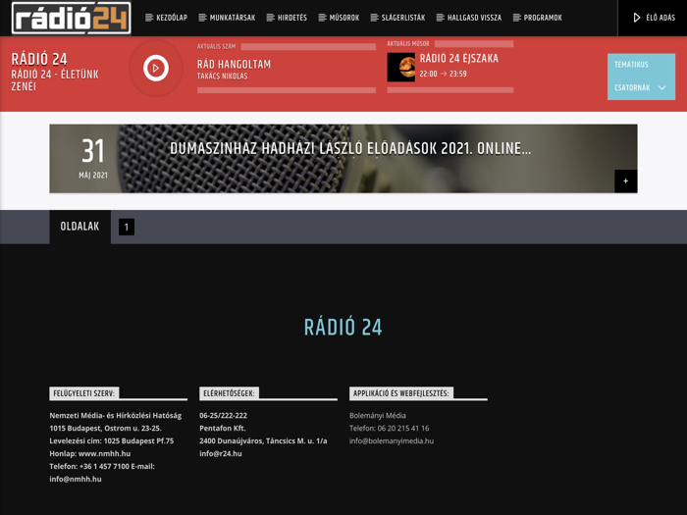The image size is (687, 515).
Task: Click the Honlap: www.nmhh.hu text
Action: [x=90, y=453]
